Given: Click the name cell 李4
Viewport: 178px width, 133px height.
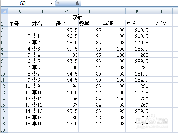Looking at the screenshot, I should coord(43,55).
